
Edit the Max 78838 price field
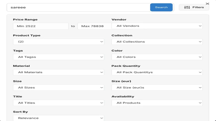point(94,26)
